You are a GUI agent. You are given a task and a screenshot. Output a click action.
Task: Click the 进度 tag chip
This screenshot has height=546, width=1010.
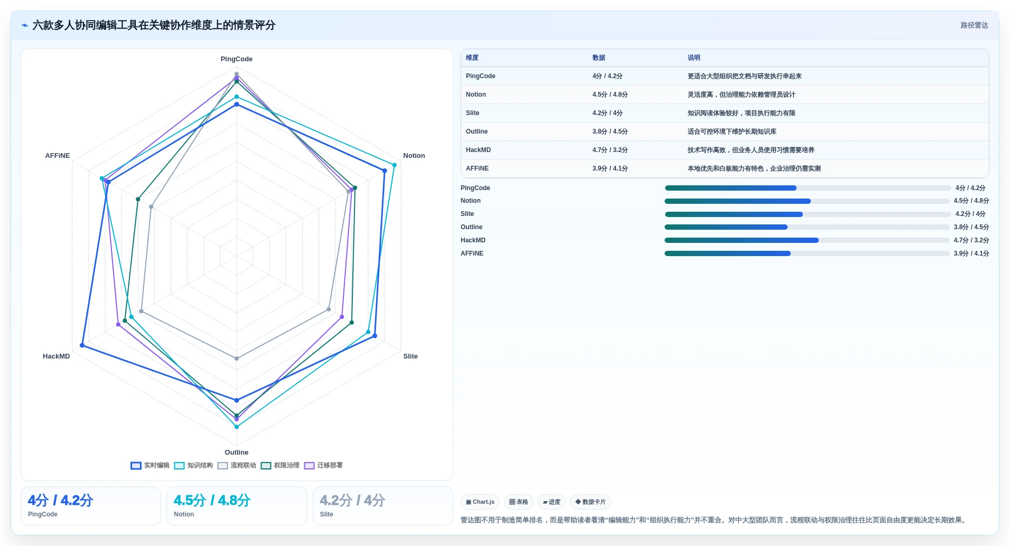(x=551, y=502)
